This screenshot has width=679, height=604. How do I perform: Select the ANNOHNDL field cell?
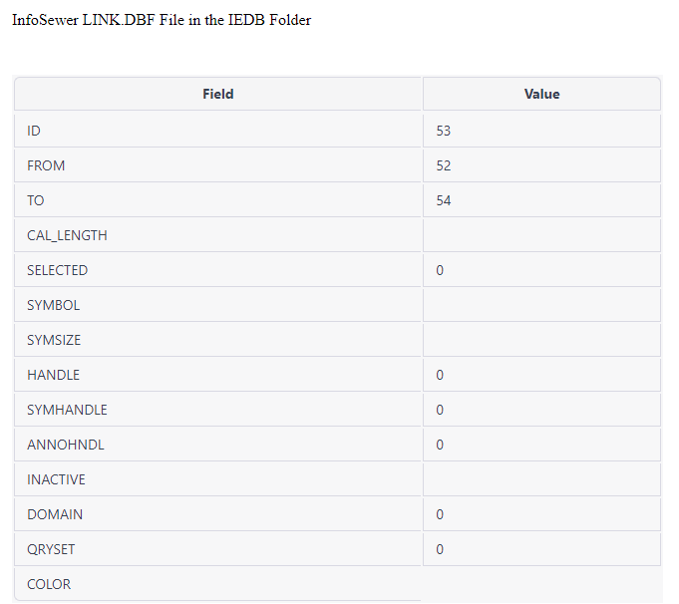pyautogui.click(x=65, y=445)
